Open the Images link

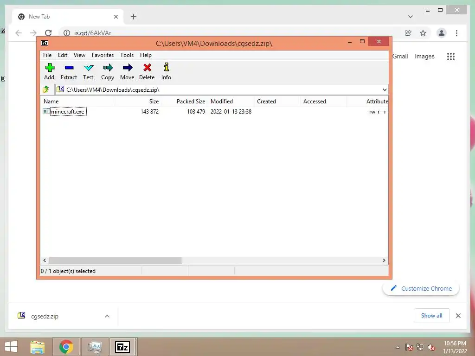[x=424, y=56]
